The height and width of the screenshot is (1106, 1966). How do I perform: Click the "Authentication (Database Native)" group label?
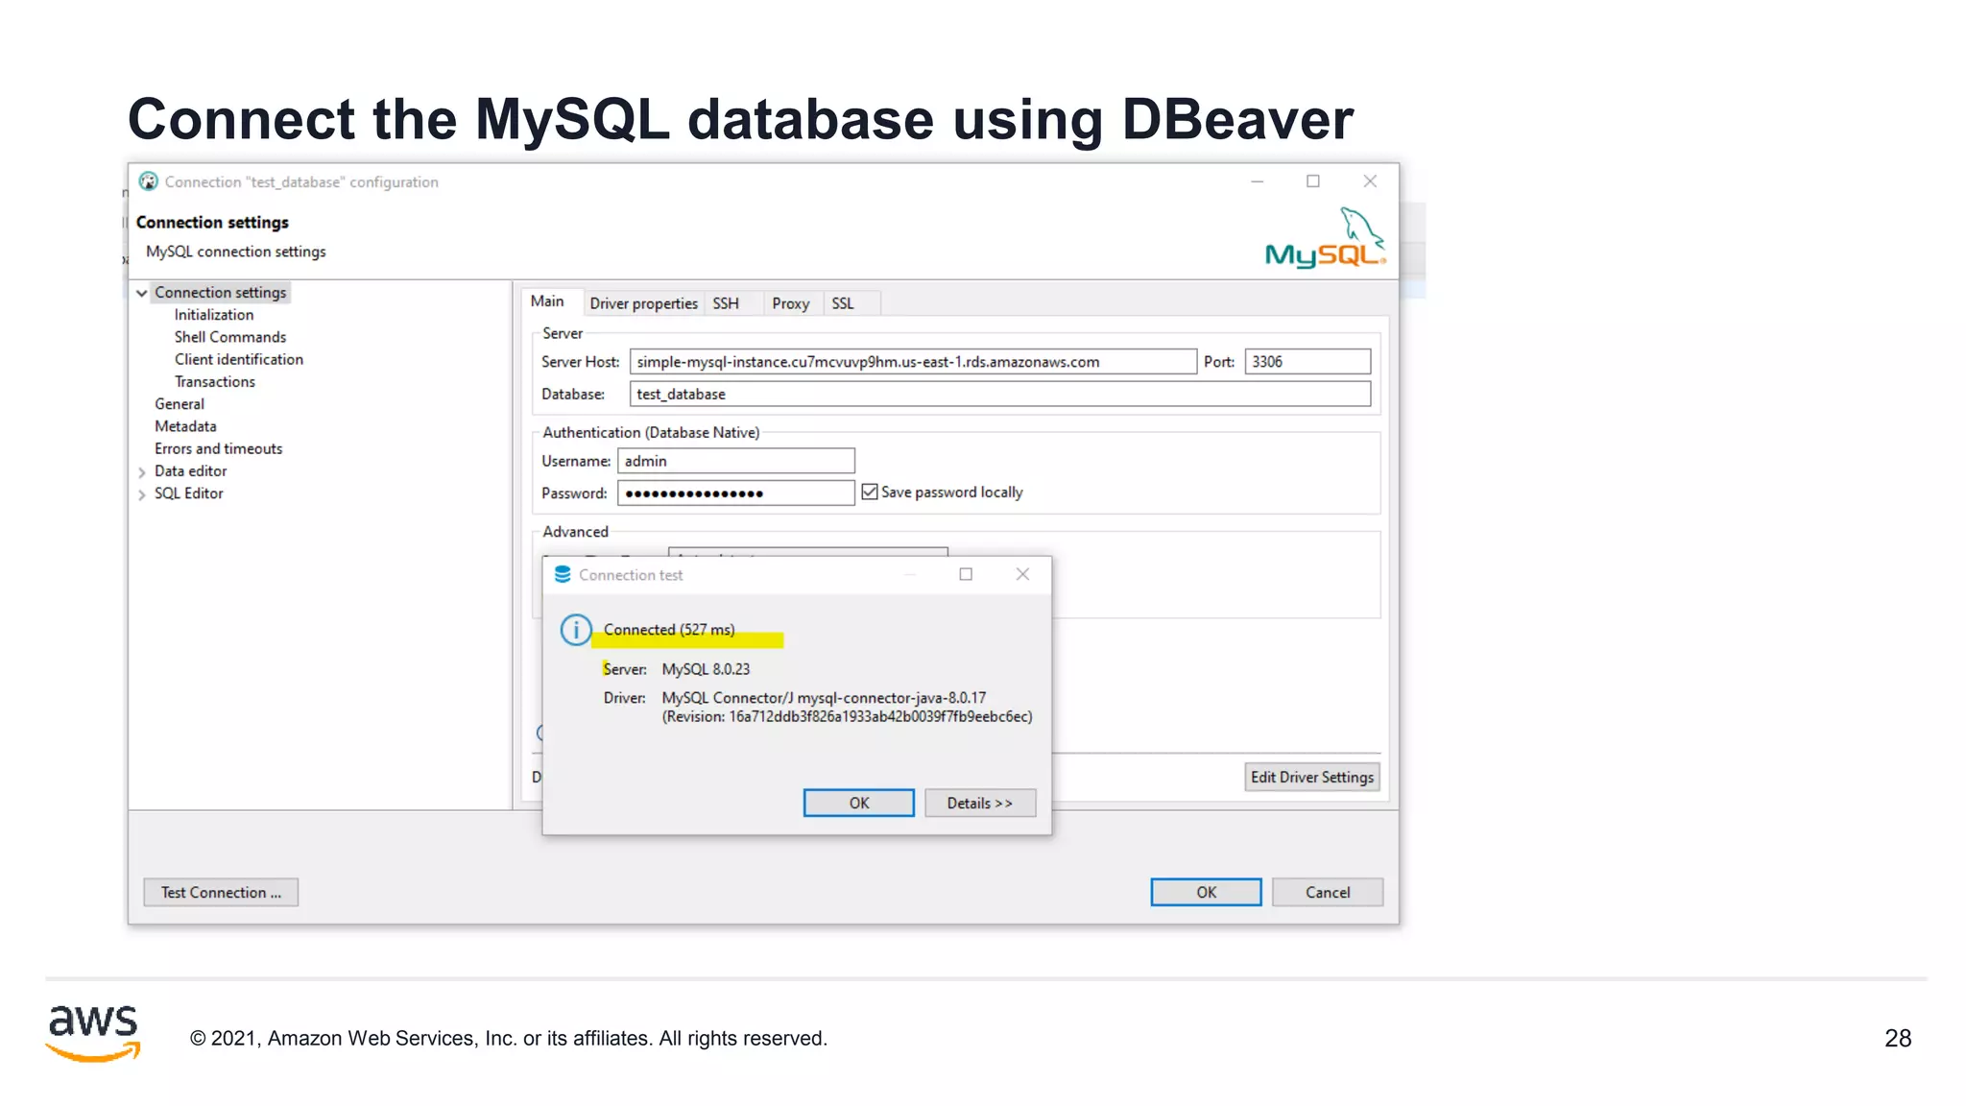point(651,433)
